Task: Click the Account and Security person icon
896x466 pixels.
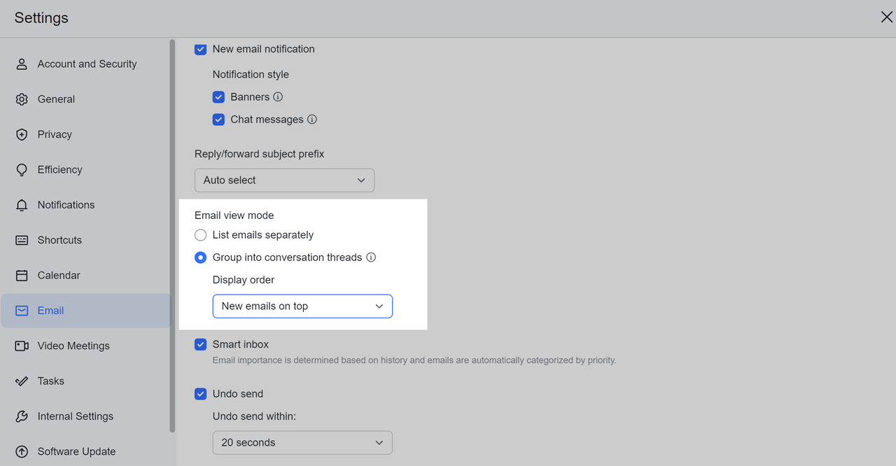Action: click(22, 64)
